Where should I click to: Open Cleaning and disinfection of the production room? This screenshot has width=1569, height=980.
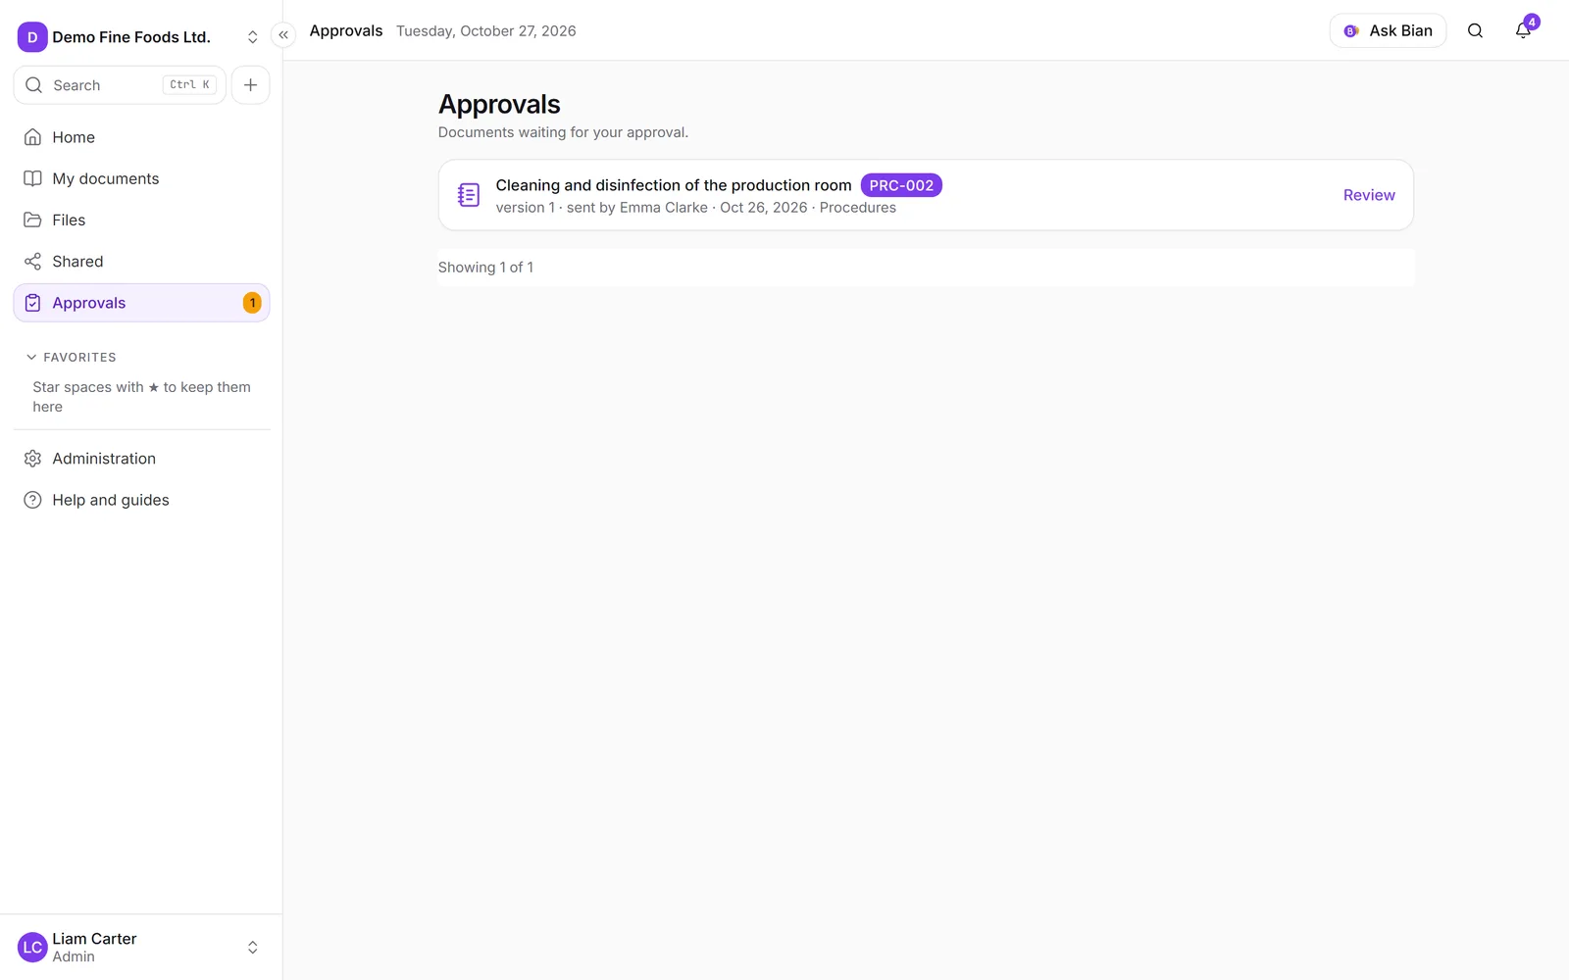click(674, 185)
